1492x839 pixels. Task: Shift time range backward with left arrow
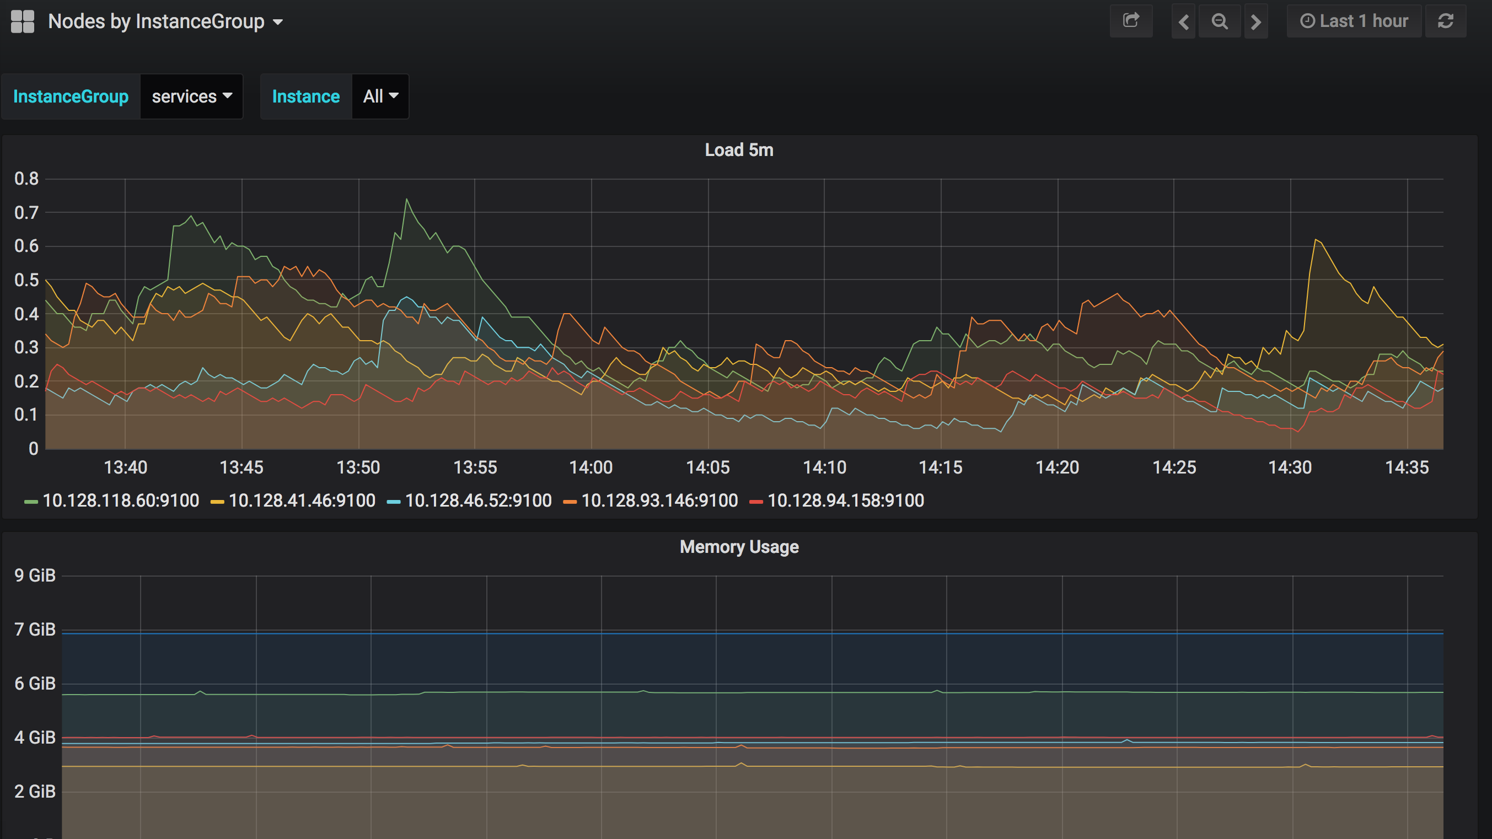click(1183, 21)
